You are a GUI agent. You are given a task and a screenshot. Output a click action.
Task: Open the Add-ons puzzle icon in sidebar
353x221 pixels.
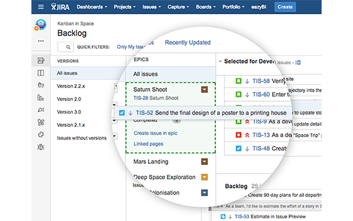pyautogui.click(x=41, y=134)
